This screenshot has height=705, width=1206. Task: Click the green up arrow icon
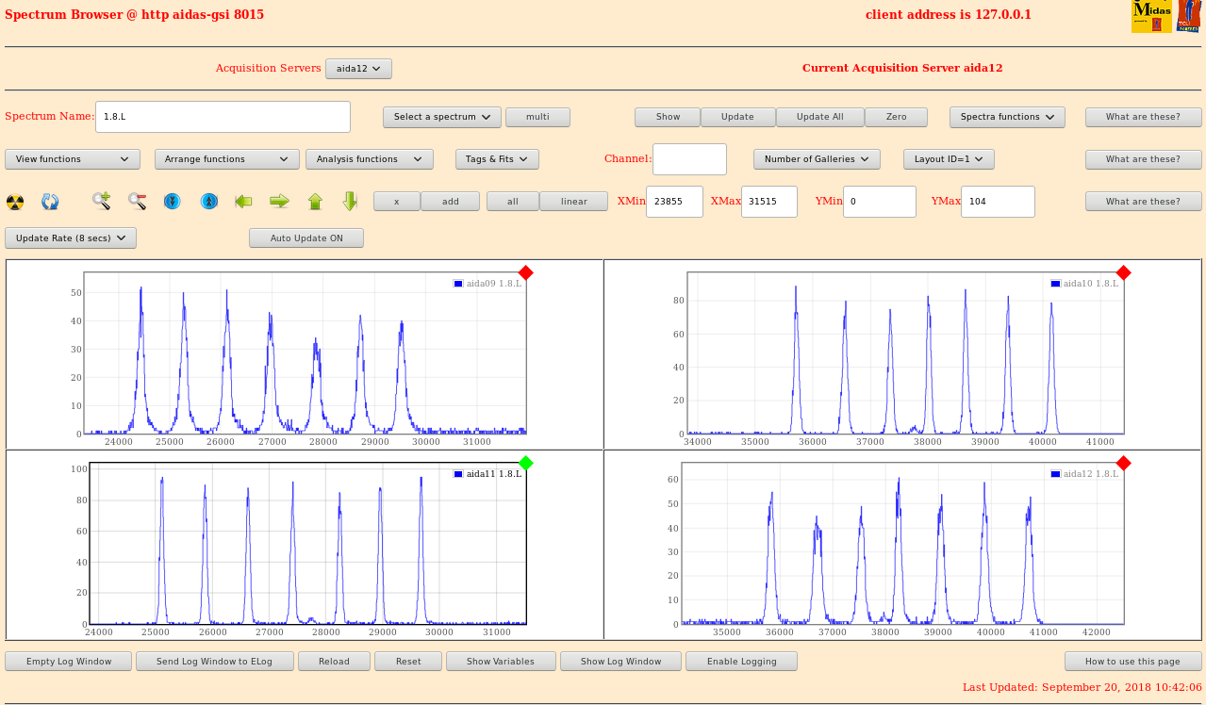tap(315, 201)
